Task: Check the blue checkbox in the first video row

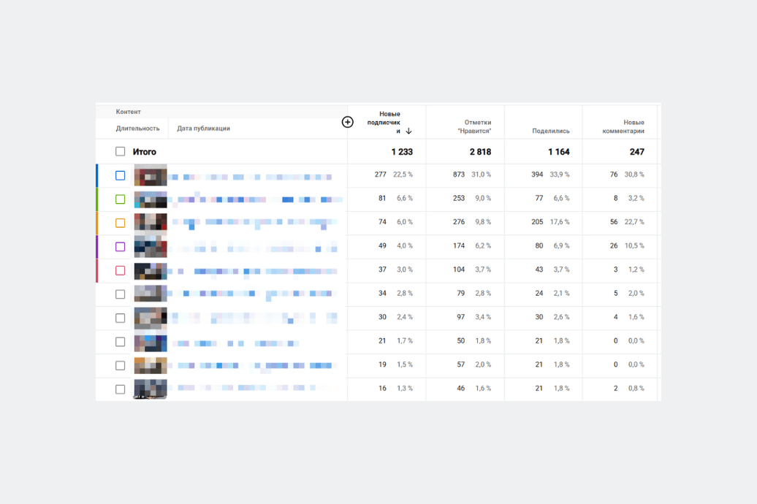Action: [121, 175]
